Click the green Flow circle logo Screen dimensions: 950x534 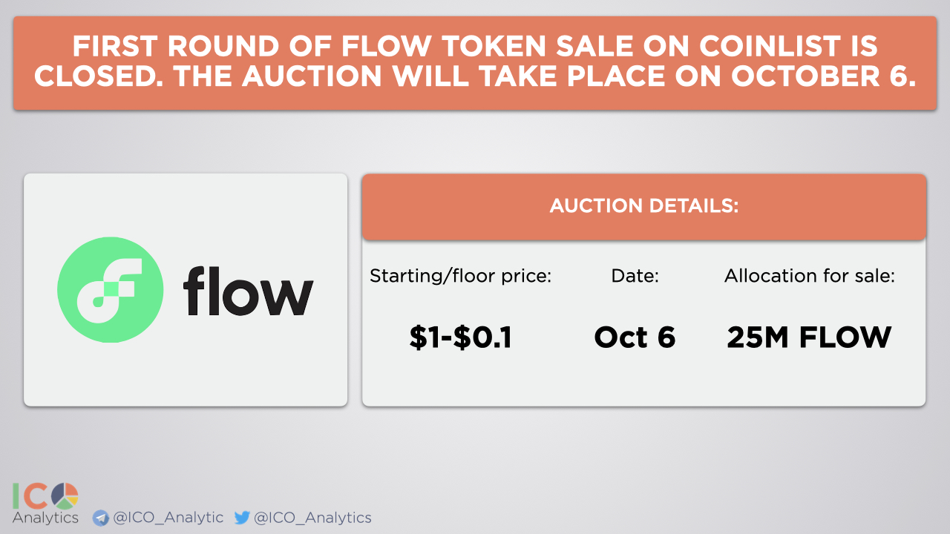pyautogui.click(x=110, y=290)
